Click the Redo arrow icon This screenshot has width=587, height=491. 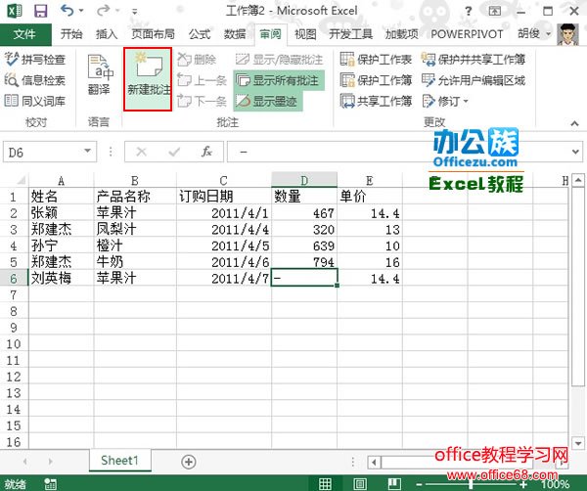click(x=103, y=10)
